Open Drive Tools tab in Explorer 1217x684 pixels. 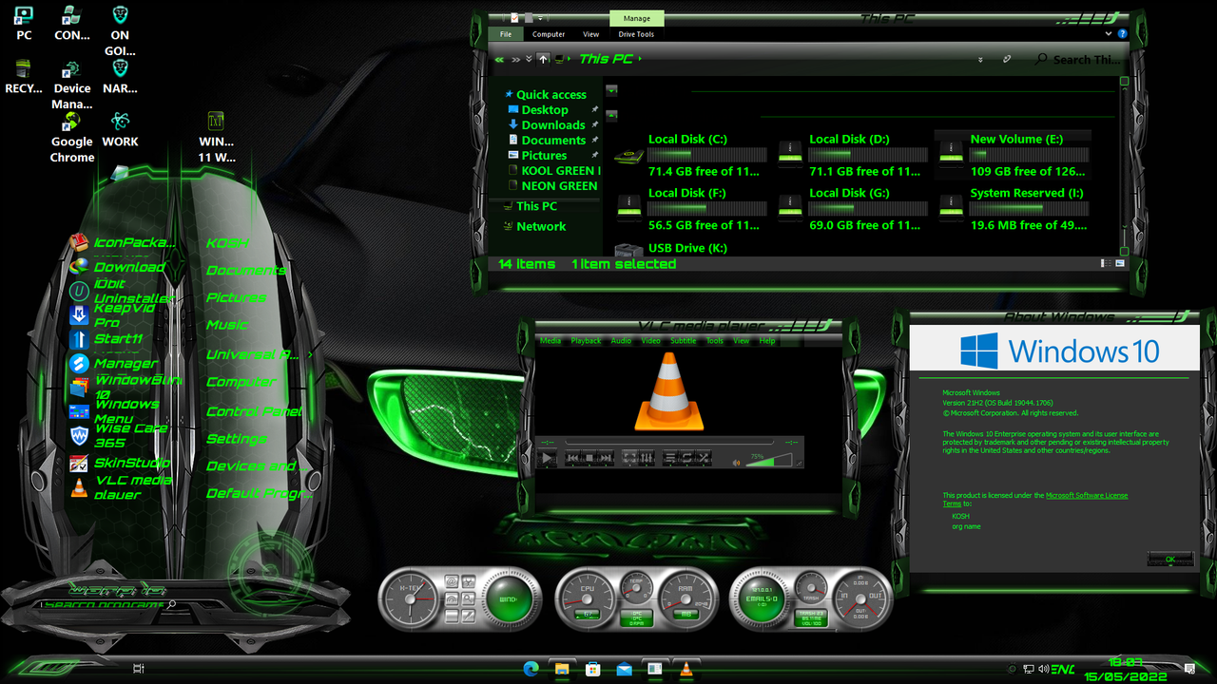click(636, 34)
